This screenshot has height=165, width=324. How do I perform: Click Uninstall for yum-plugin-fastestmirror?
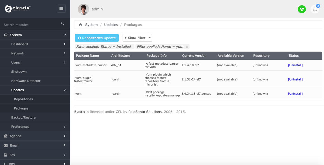295,79
